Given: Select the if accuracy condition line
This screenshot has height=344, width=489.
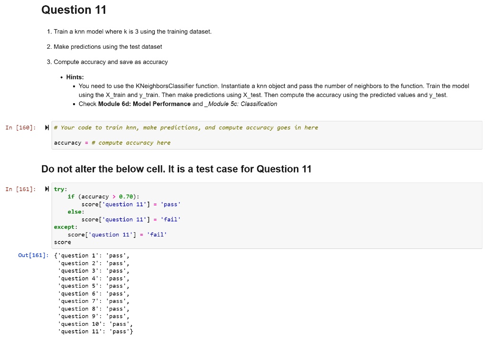Looking at the screenshot, I should [x=102, y=196].
